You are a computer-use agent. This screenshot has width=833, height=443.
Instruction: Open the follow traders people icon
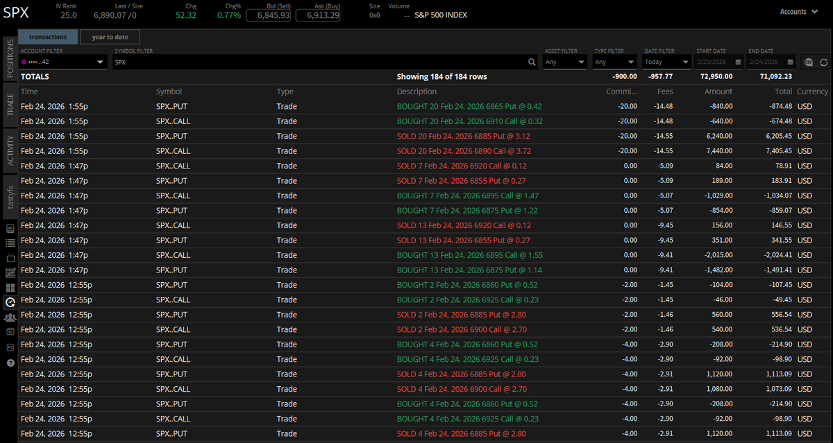(10, 318)
